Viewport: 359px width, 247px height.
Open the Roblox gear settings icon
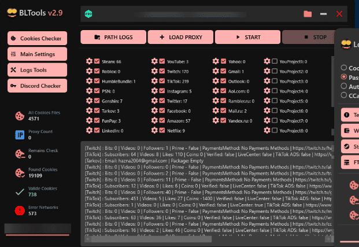pyautogui.click(x=89, y=71)
